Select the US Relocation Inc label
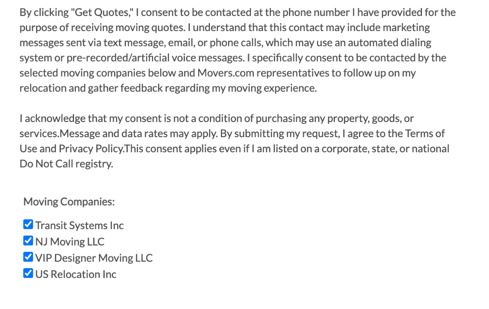 75,274
